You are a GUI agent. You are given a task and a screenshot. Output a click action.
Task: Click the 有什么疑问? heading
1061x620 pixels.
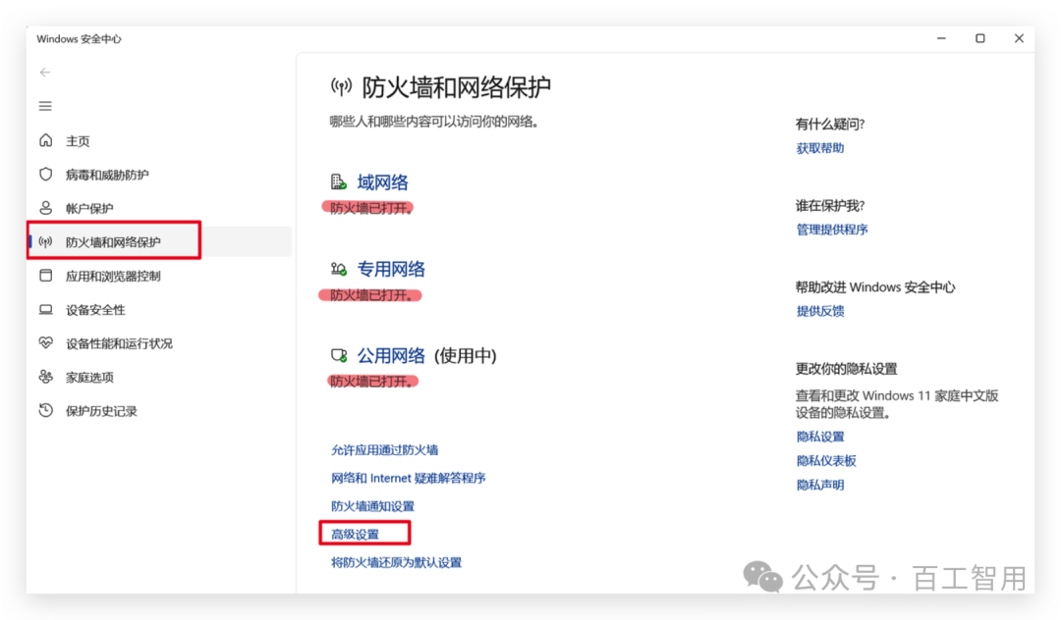[829, 125]
